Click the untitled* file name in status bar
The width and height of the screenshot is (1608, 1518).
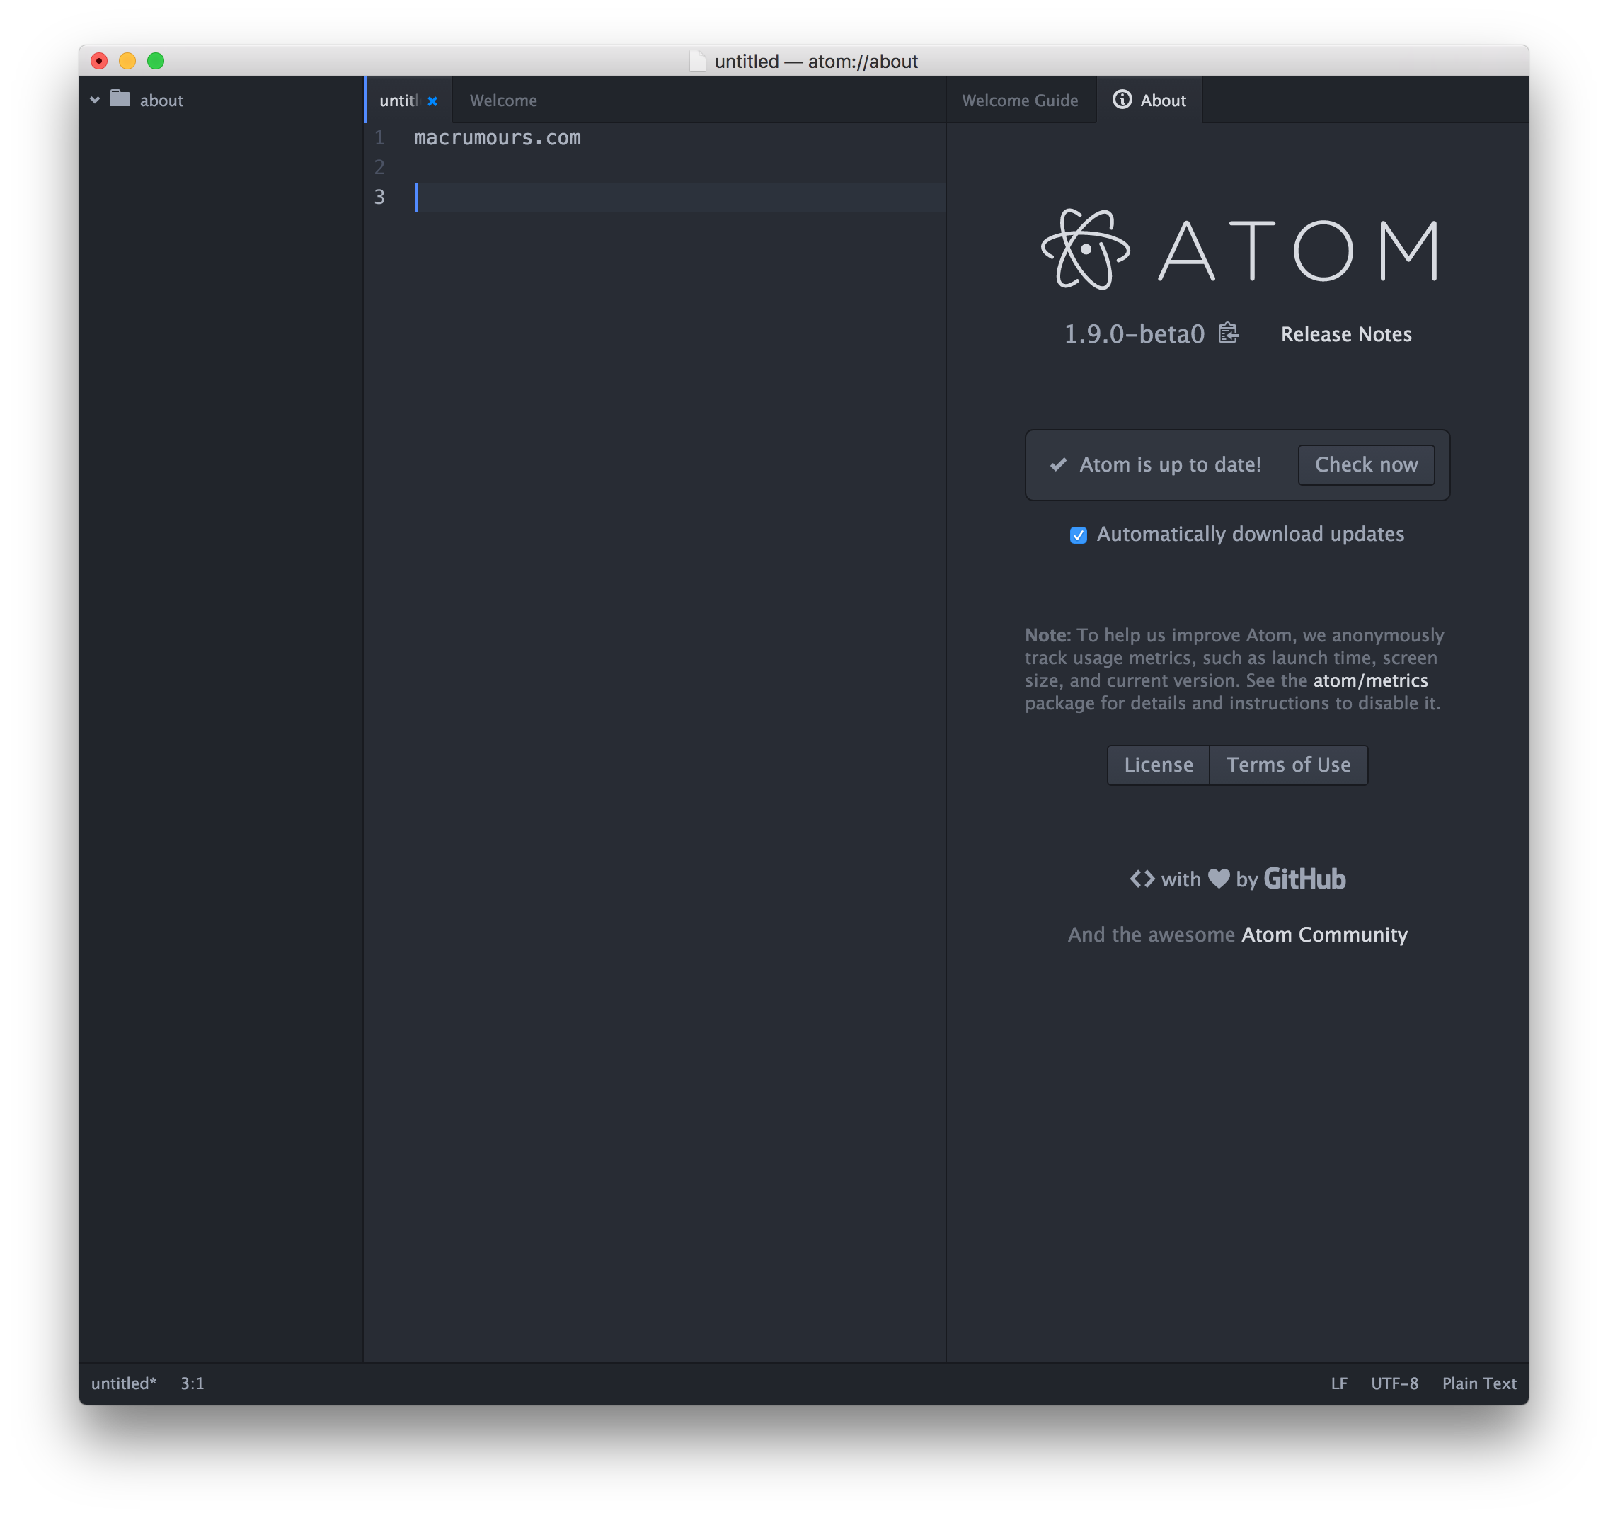124,1383
